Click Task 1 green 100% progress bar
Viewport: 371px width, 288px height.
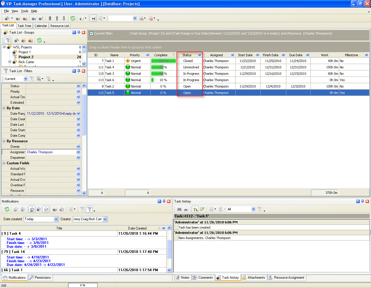163,61
